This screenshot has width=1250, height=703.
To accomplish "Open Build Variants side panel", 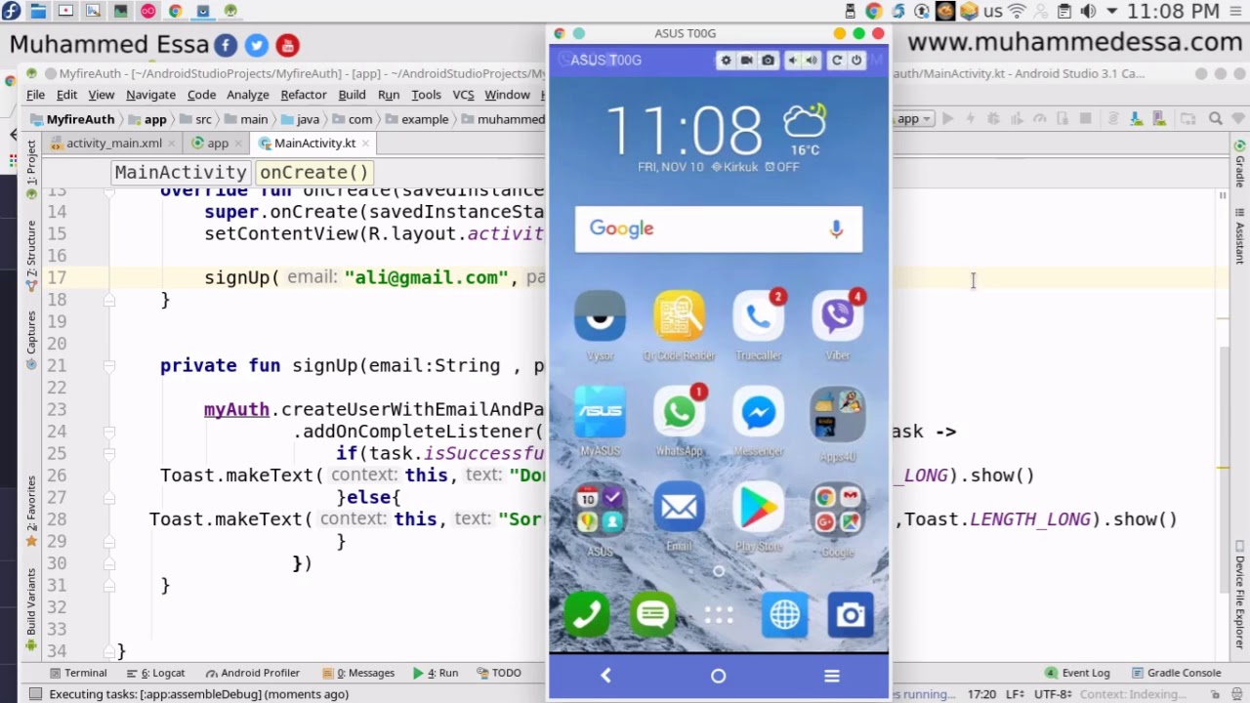I will pos(30,607).
